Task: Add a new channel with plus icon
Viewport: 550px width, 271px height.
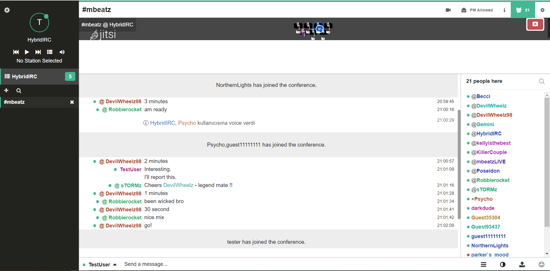Action: pos(6,91)
